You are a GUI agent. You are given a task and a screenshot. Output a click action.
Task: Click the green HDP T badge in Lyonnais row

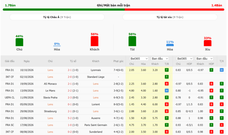coord(211,70)
